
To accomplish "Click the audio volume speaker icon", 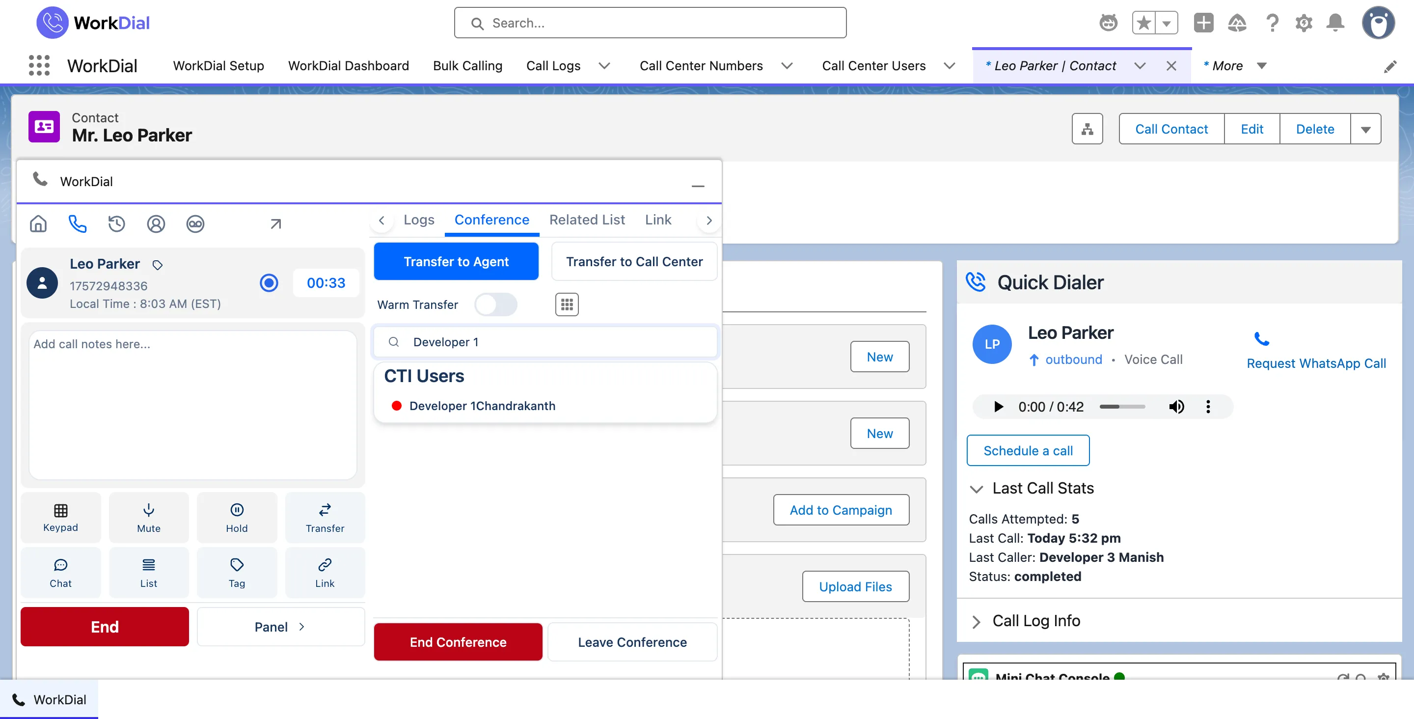I will pyautogui.click(x=1176, y=407).
